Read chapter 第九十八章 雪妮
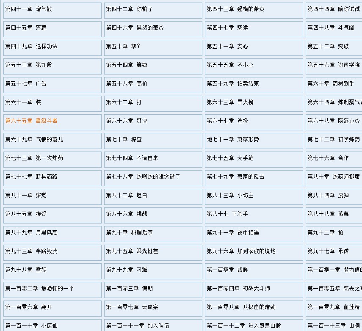Screen dimensions: 362x331 pos(26,270)
